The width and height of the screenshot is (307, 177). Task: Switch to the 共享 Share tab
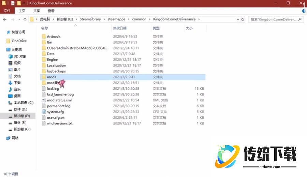pos(36,11)
